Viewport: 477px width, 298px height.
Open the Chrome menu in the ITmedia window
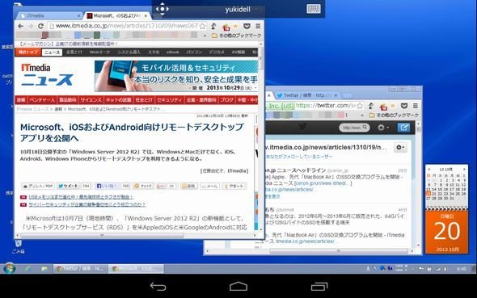(x=258, y=26)
